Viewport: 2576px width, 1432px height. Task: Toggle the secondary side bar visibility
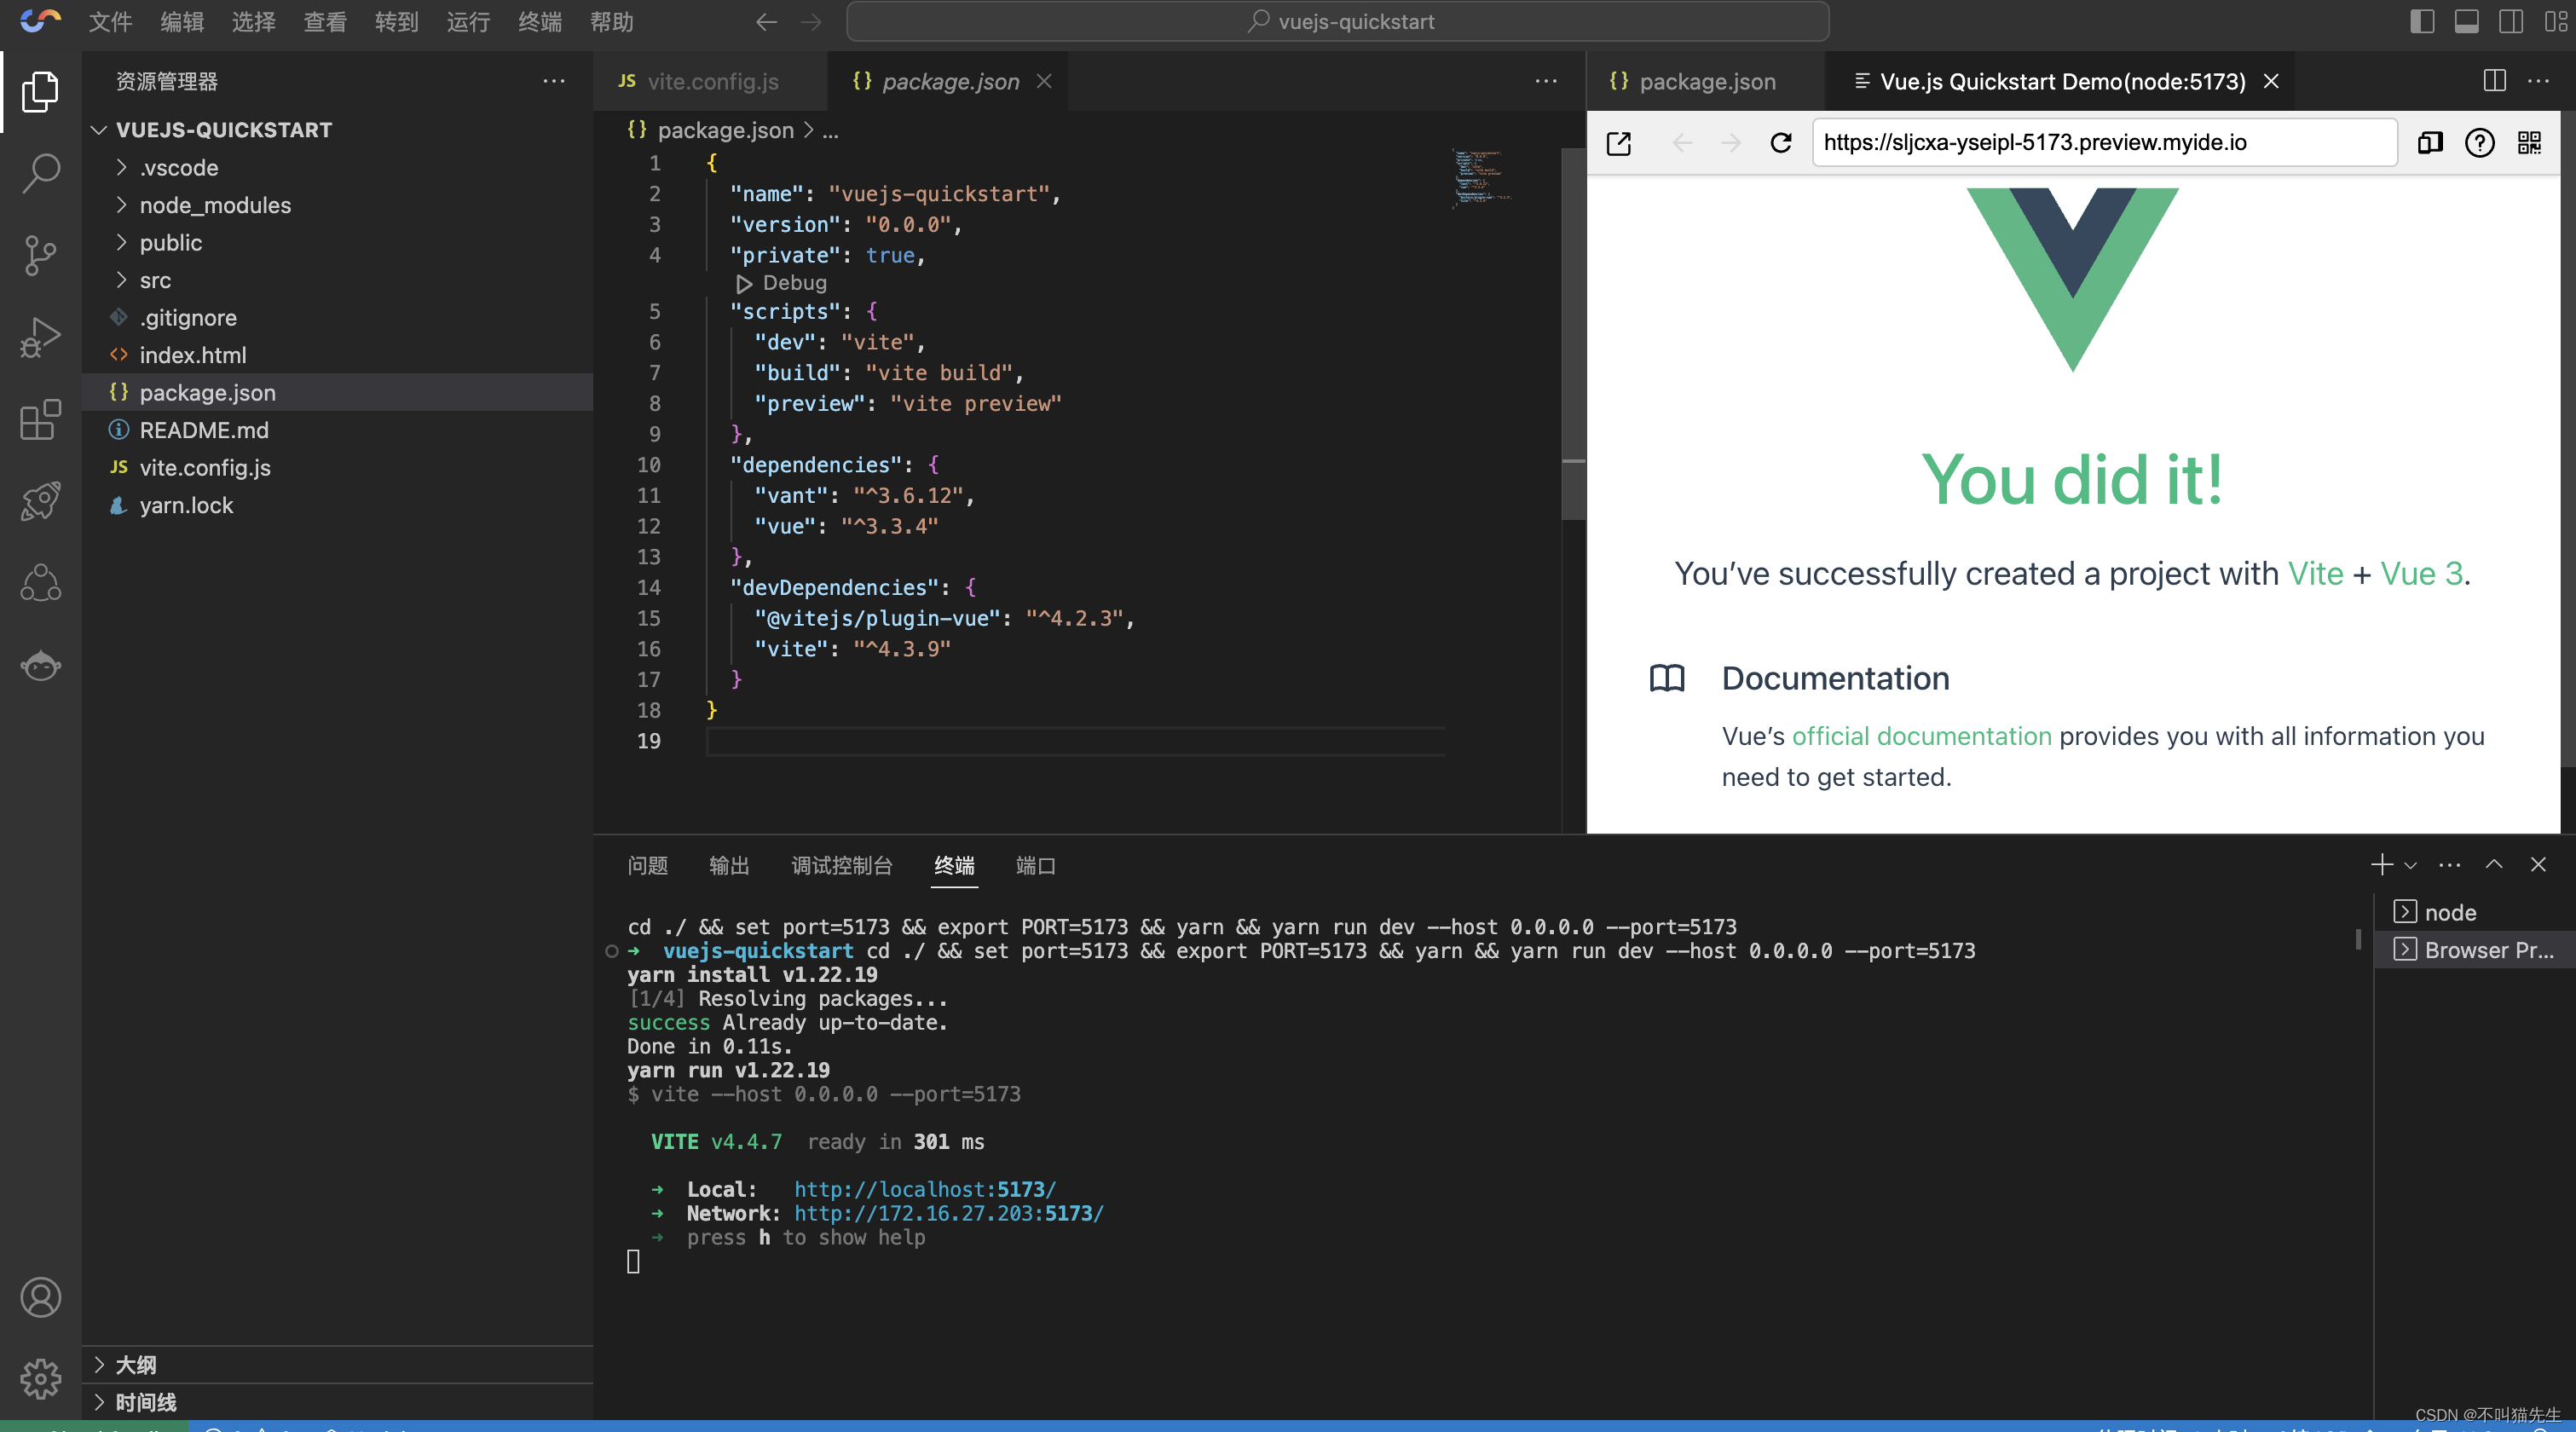point(2511,22)
